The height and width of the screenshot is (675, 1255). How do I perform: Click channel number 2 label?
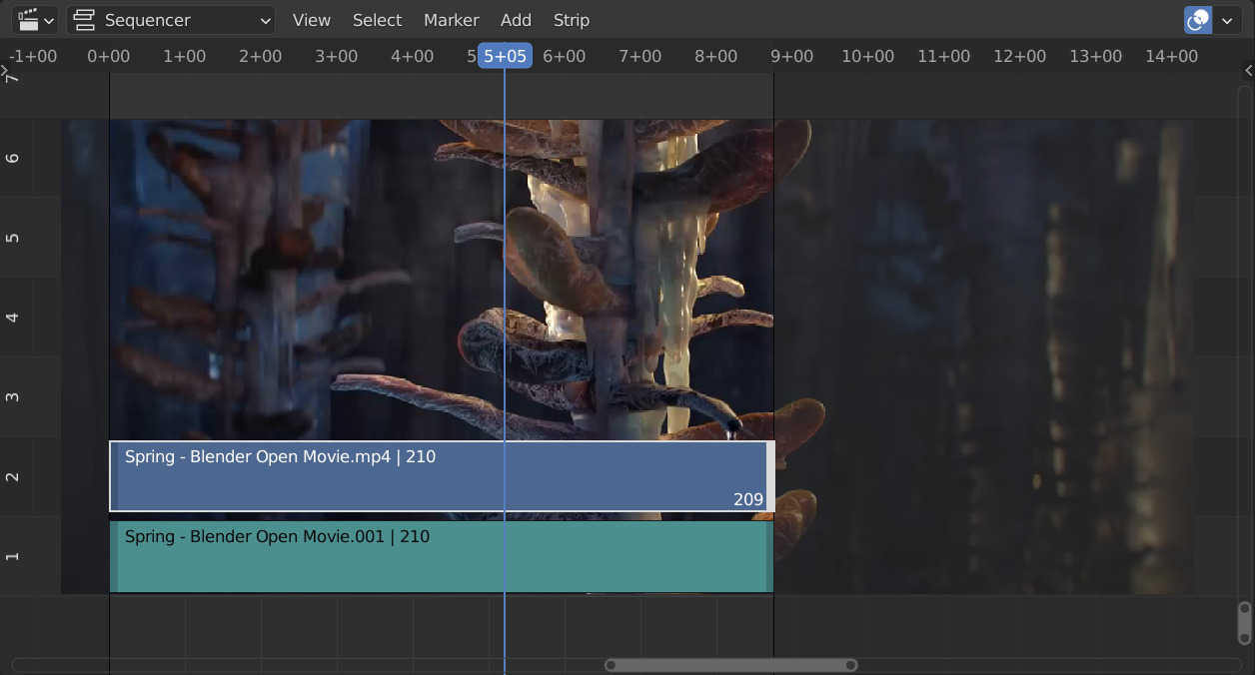click(x=13, y=476)
